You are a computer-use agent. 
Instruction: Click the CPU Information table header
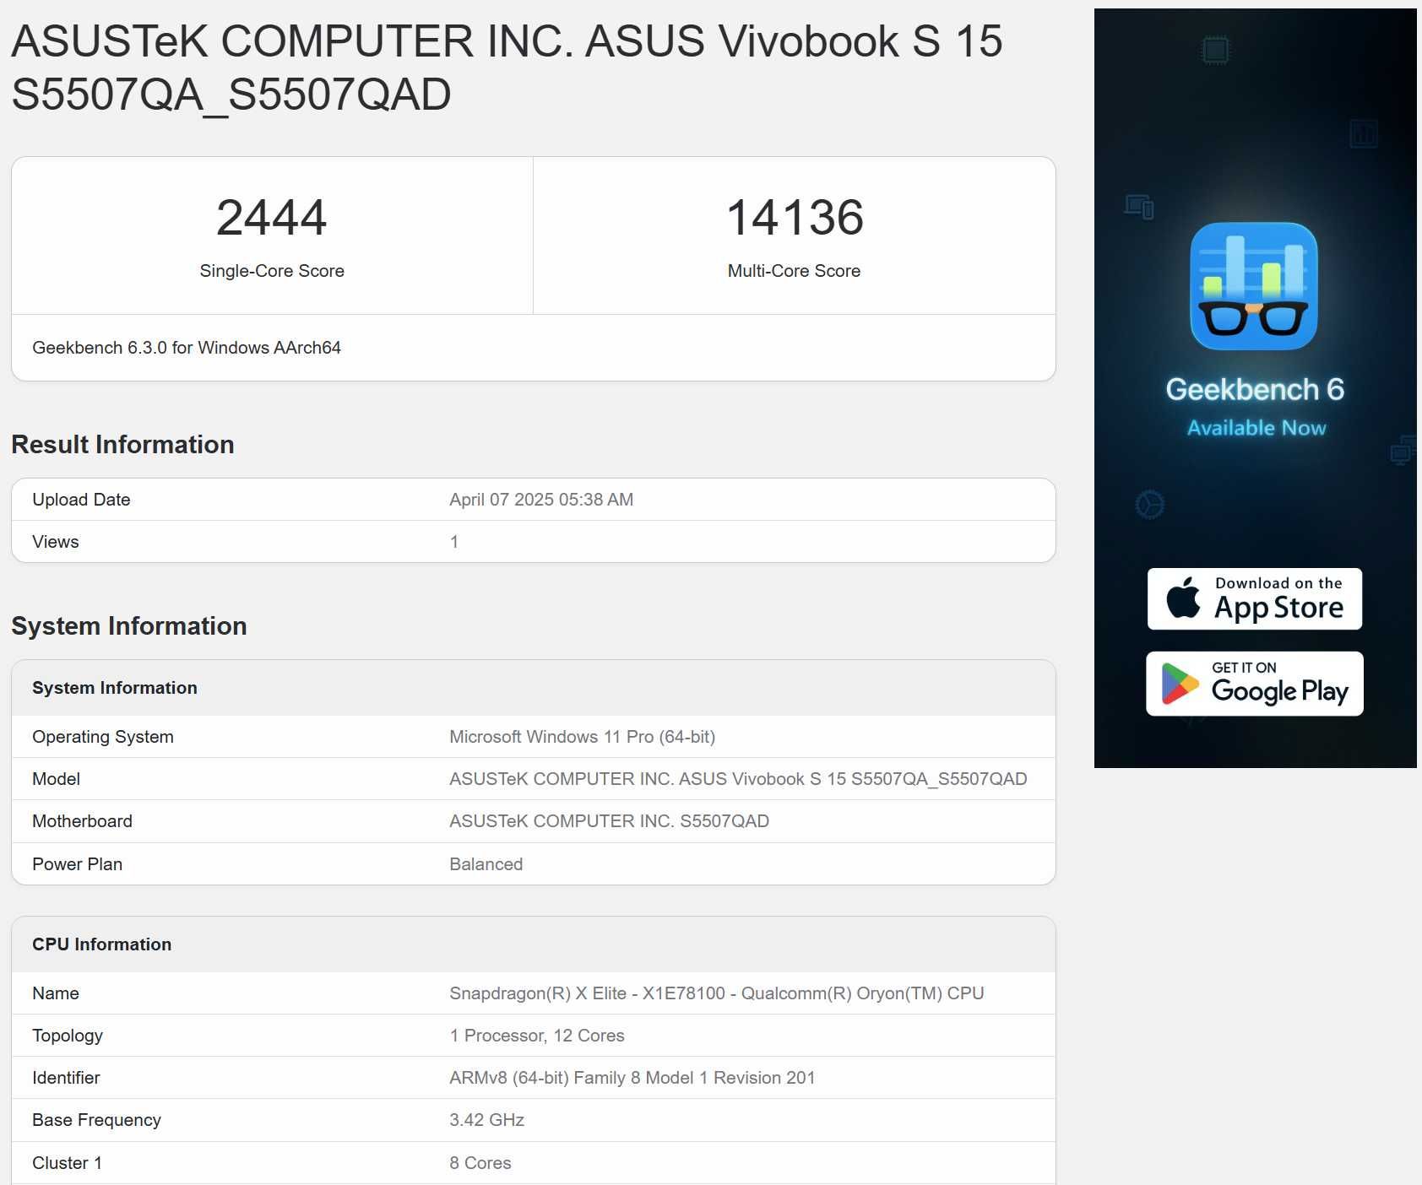click(x=101, y=944)
